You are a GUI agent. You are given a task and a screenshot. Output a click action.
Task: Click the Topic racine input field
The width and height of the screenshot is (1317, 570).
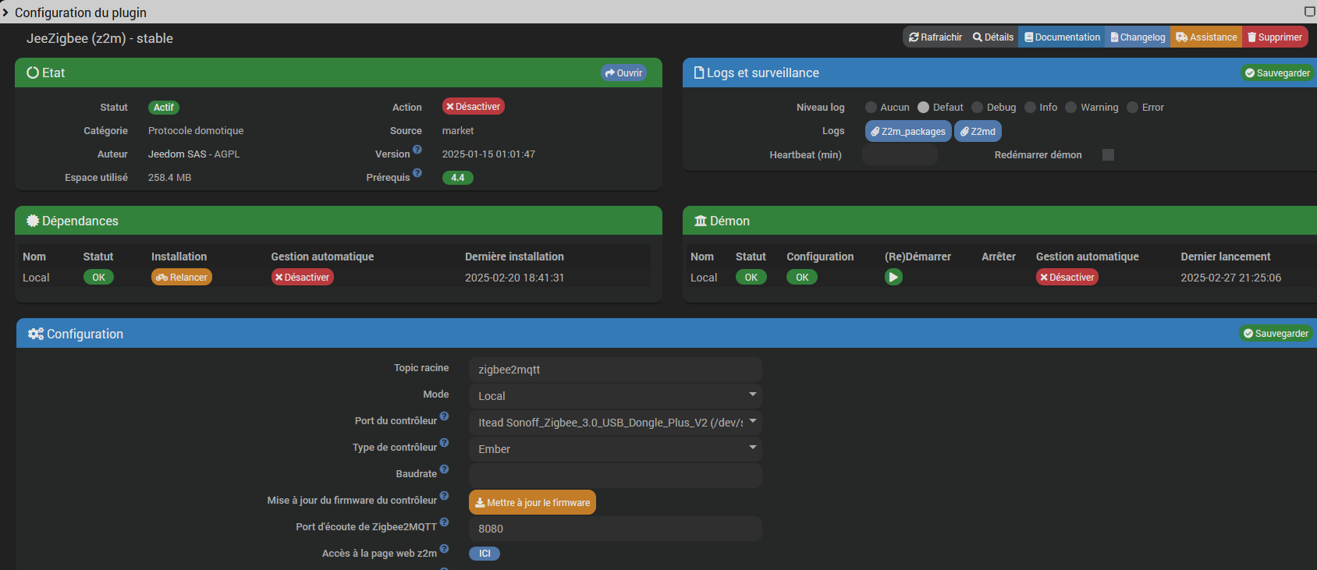(x=615, y=370)
